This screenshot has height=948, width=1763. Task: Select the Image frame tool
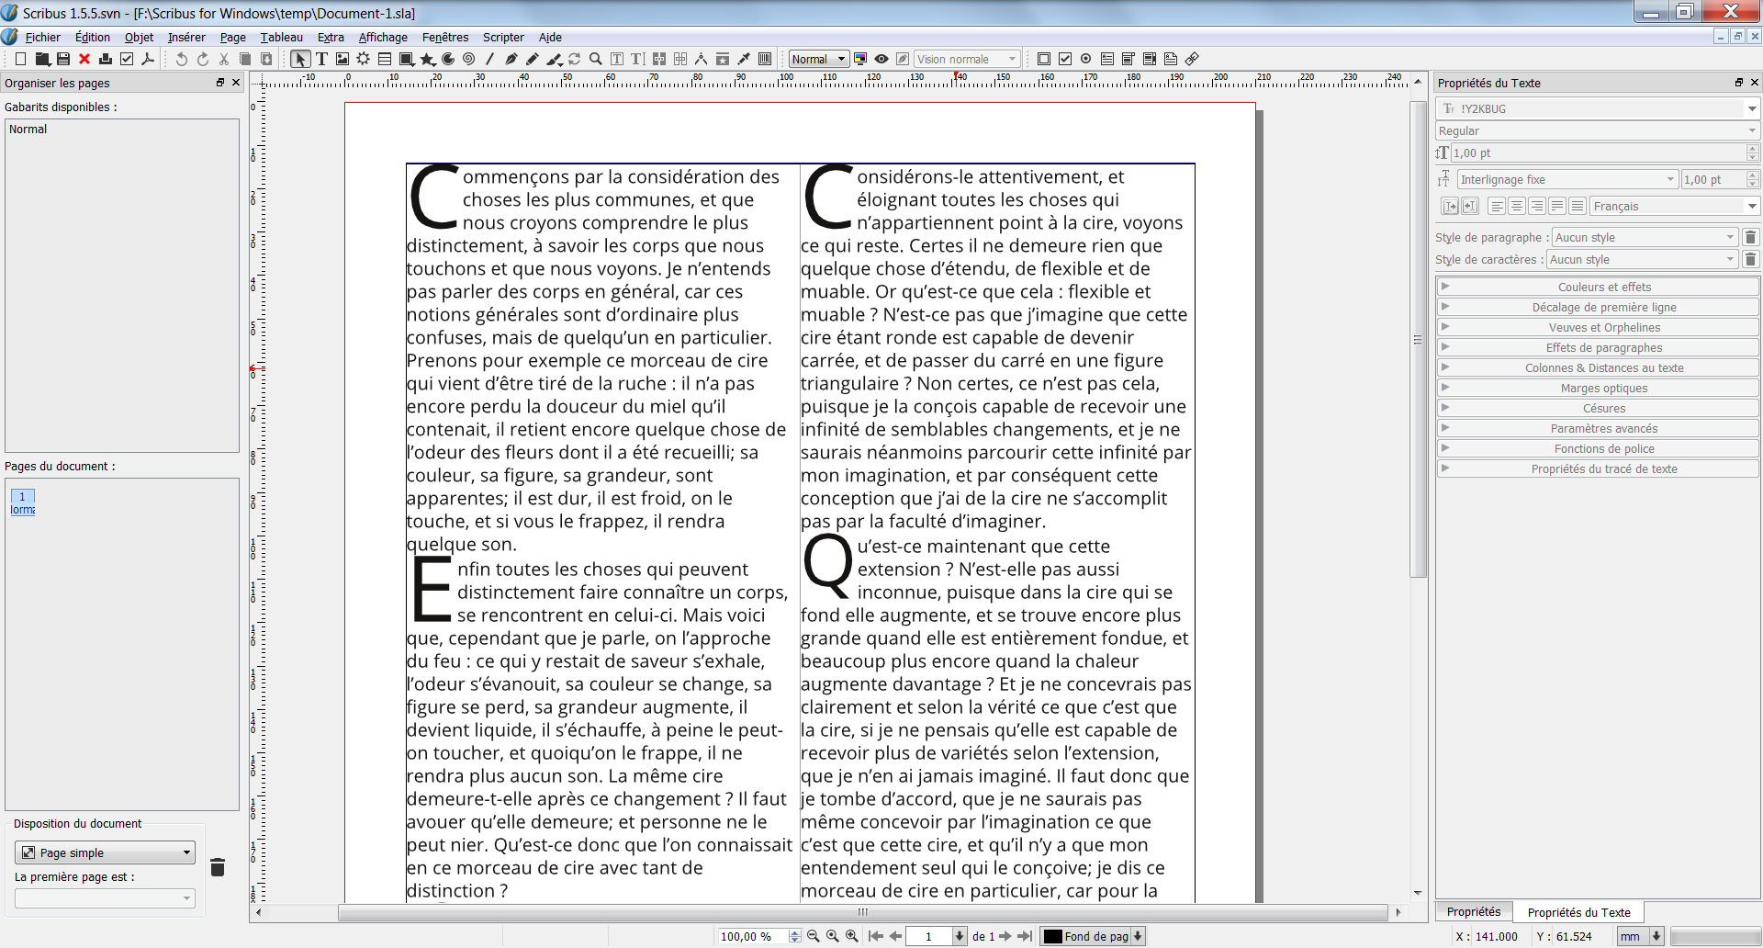point(342,59)
